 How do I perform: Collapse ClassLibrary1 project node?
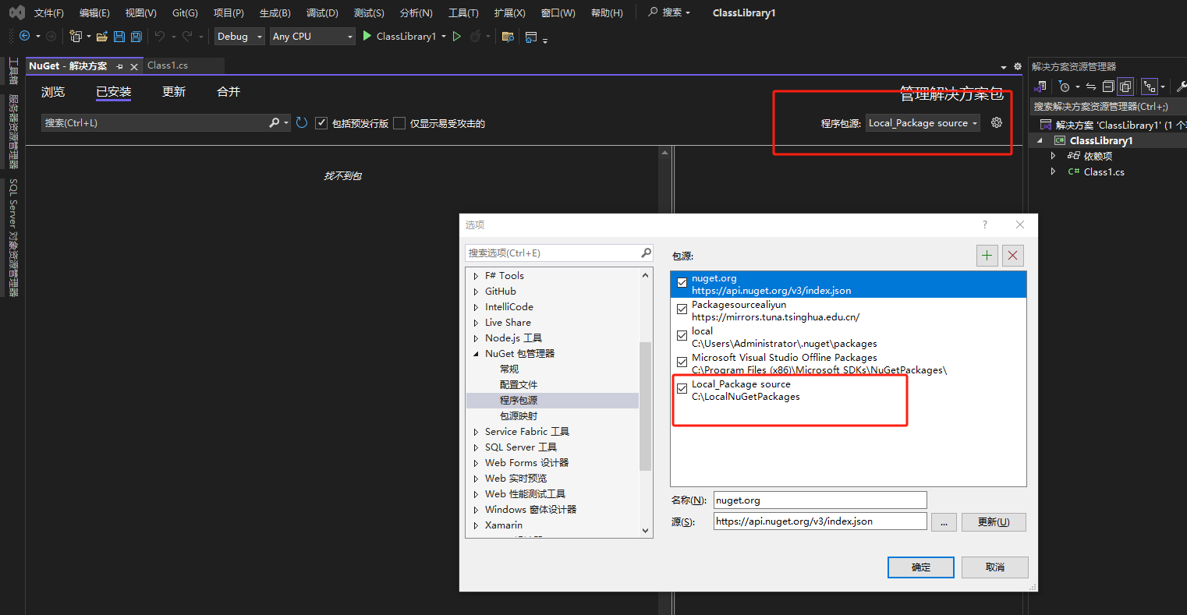point(1040,140)
